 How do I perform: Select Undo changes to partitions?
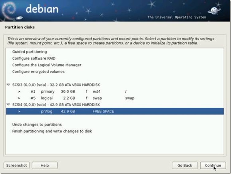[37, 125]
